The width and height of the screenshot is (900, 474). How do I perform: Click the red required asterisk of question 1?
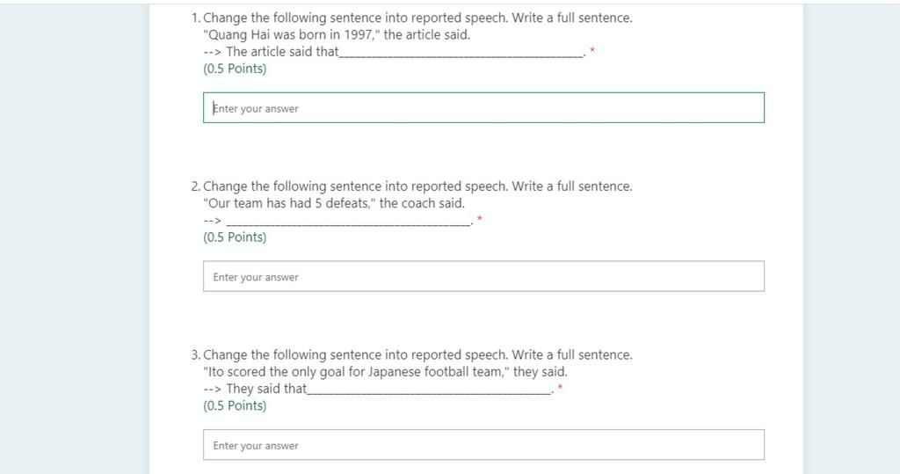click(x=592, y=50)
